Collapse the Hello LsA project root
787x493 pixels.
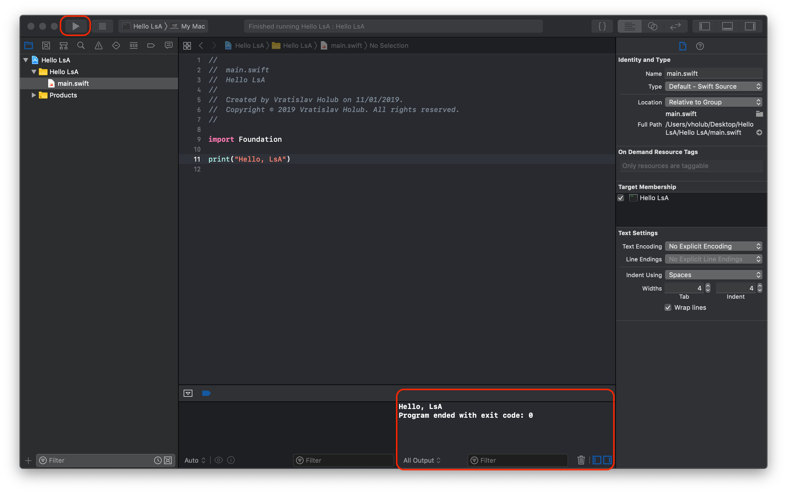pyautogui.click(x=26, y=60)
